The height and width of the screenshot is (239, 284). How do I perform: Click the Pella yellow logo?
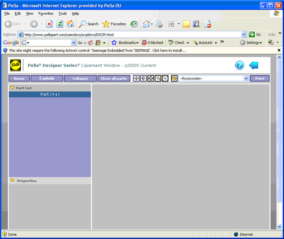pos(16,65)
